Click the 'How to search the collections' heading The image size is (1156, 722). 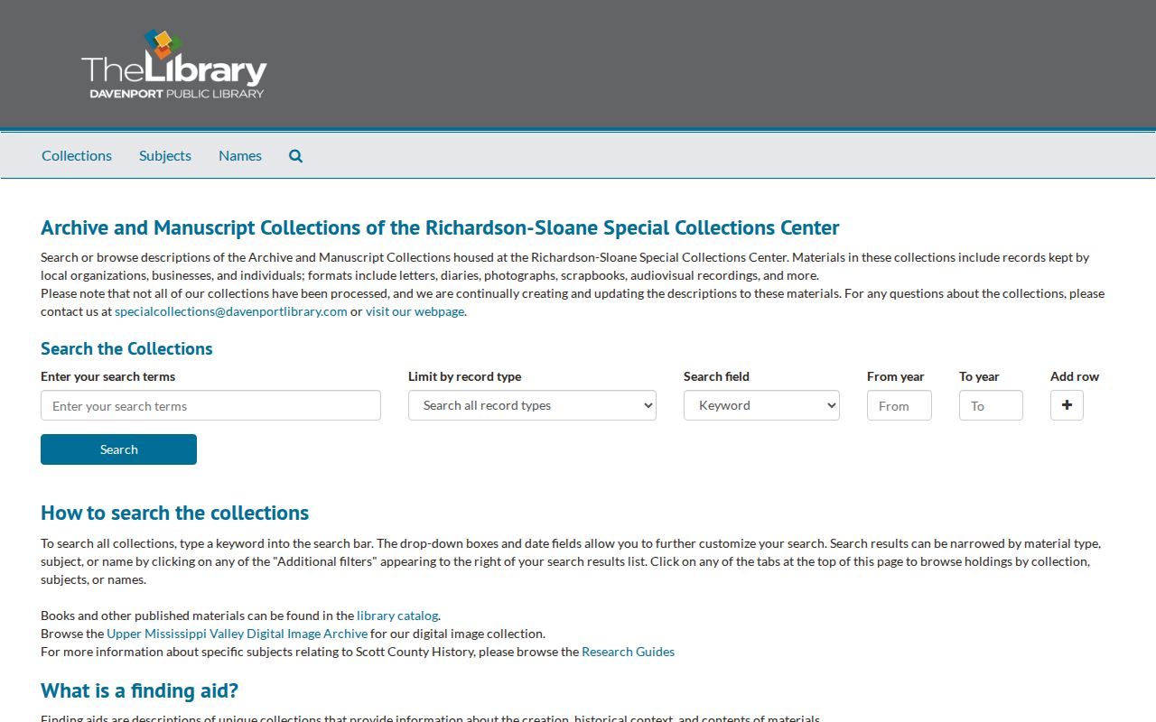tap(174, 513)
